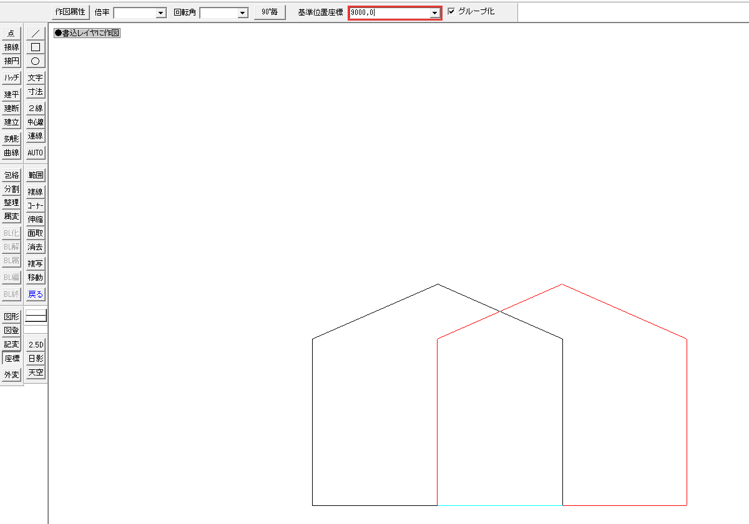Image resolution: width=749 pixels, height=524 pixels.
Task: Select the 範囲 range selection tool
Action: tap(36, 175)
